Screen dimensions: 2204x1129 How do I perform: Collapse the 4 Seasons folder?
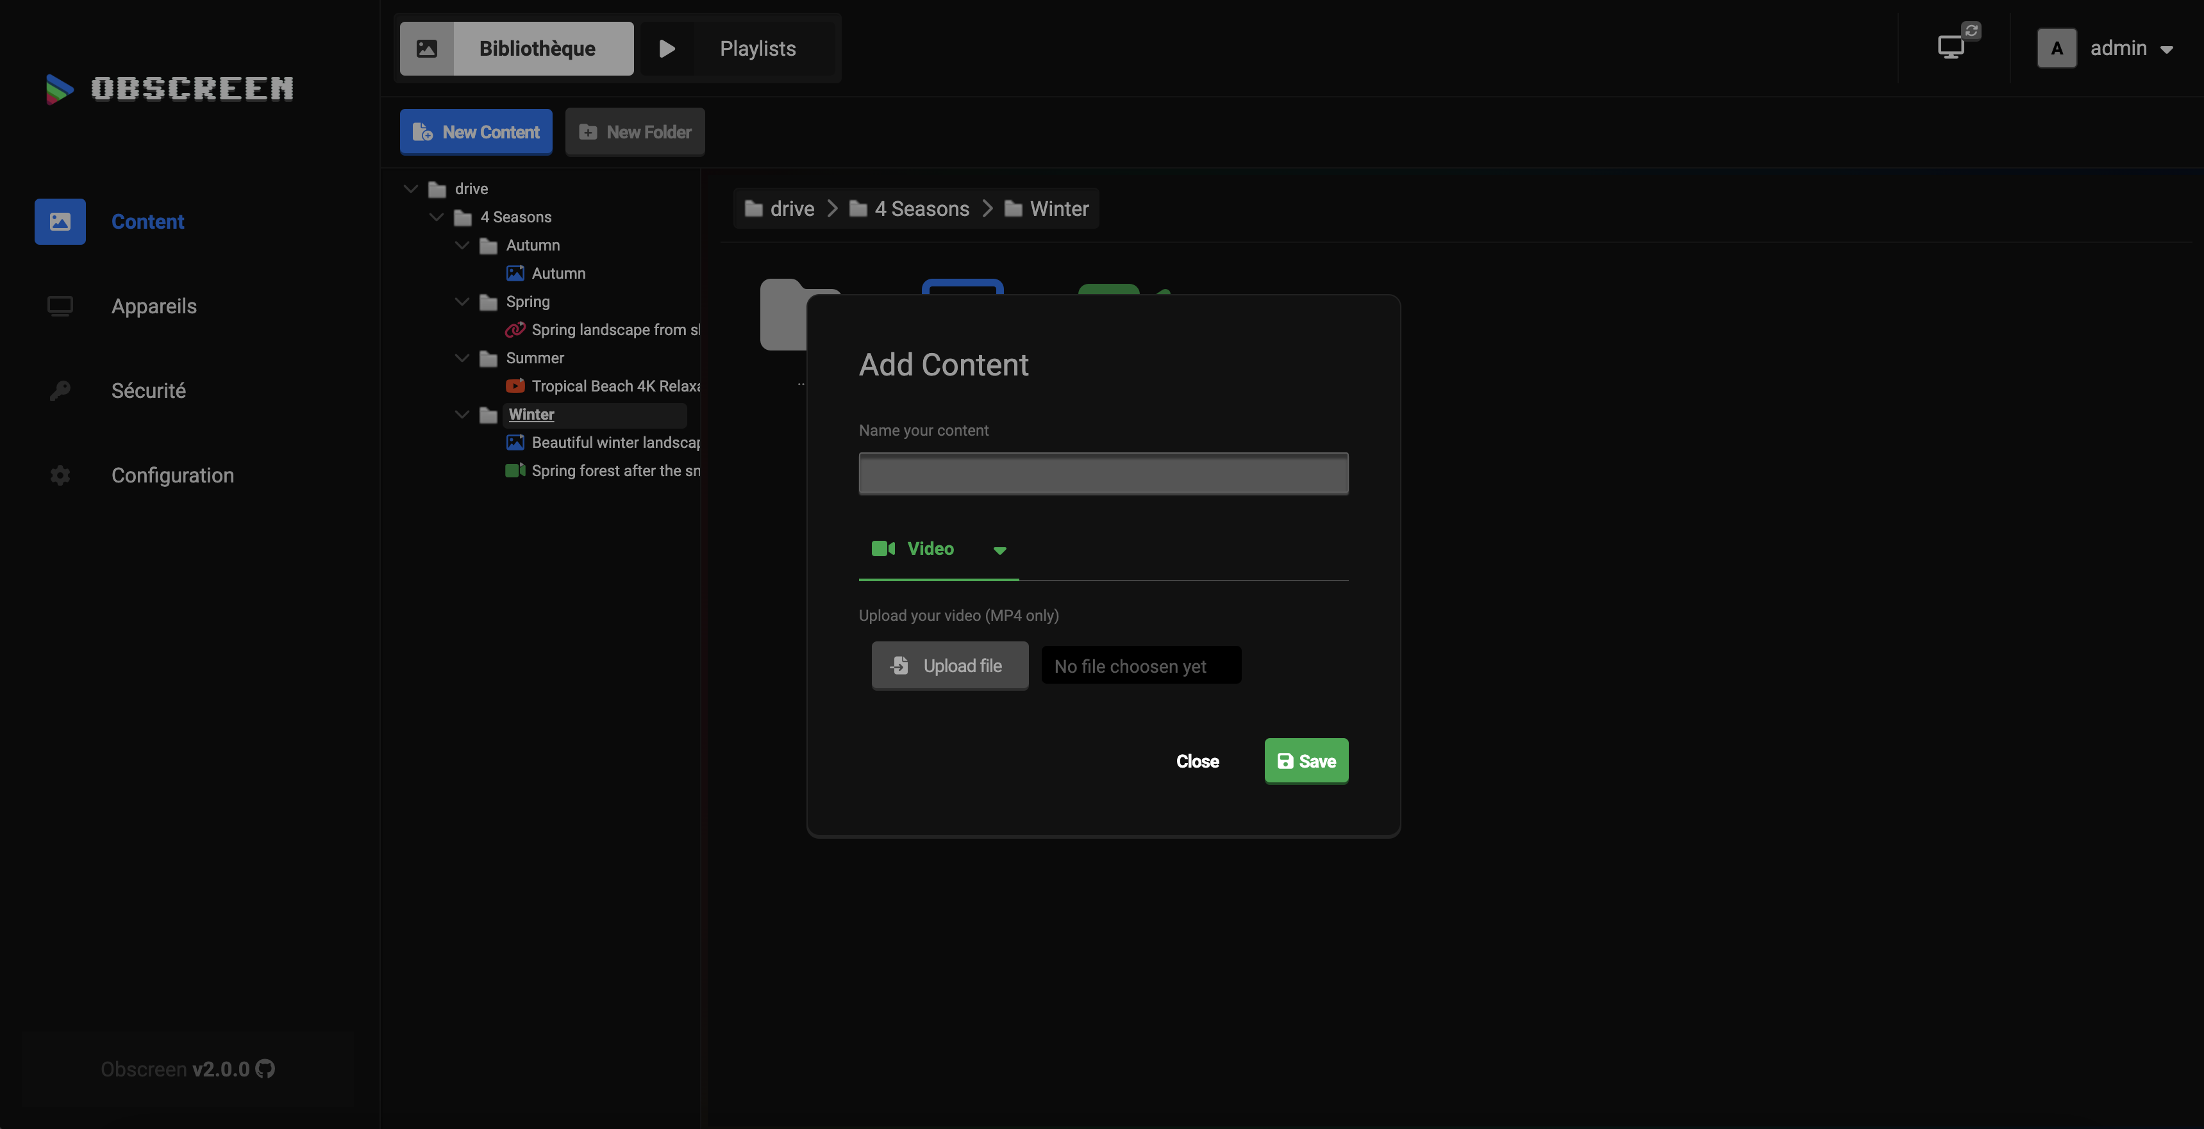437,217
